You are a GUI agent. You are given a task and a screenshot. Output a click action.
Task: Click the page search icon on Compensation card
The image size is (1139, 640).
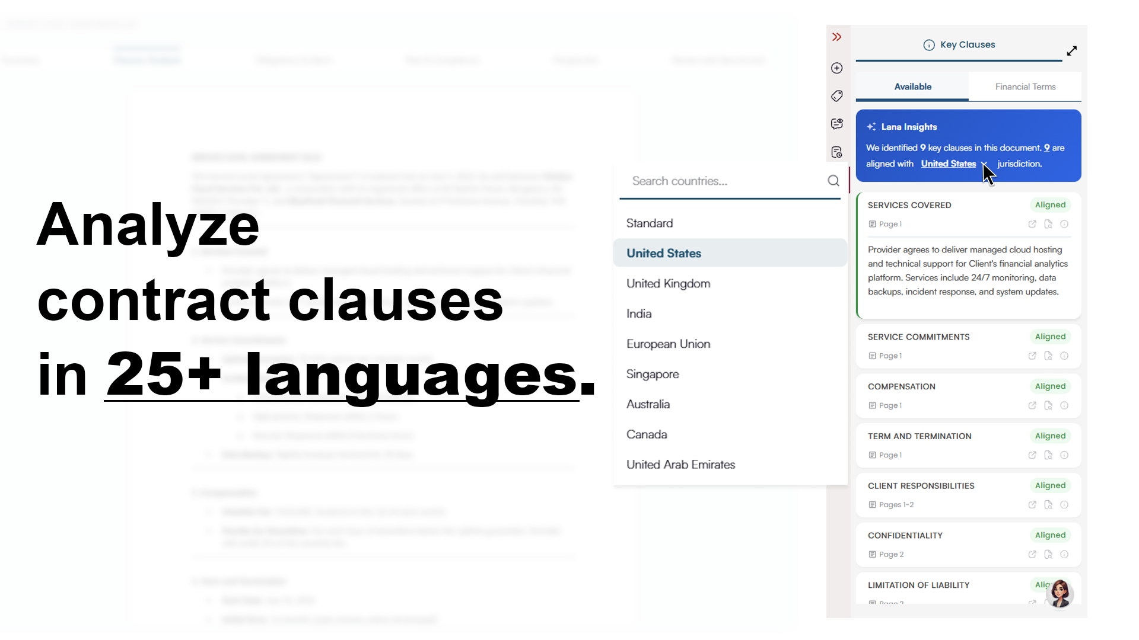[1048, 405]
